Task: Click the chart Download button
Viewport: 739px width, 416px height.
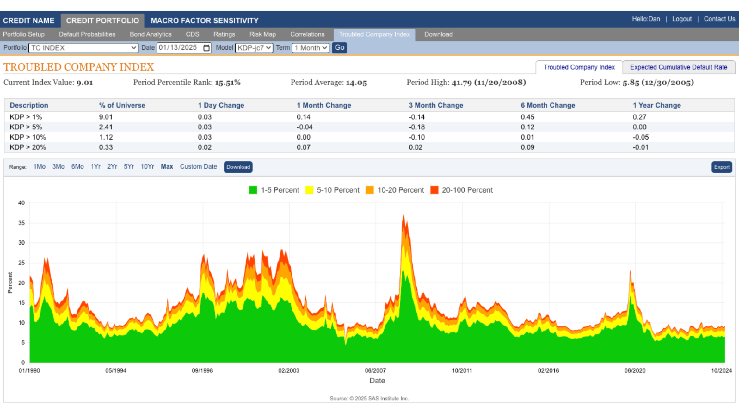Action: tap(238, 167)
